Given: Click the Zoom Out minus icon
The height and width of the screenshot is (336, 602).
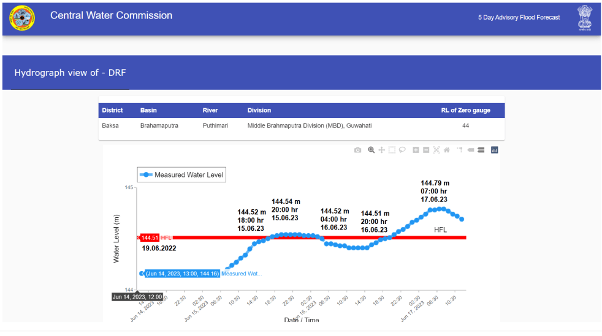Looking at the screenshot, I should pyautogui.click(x=426, y=150).
